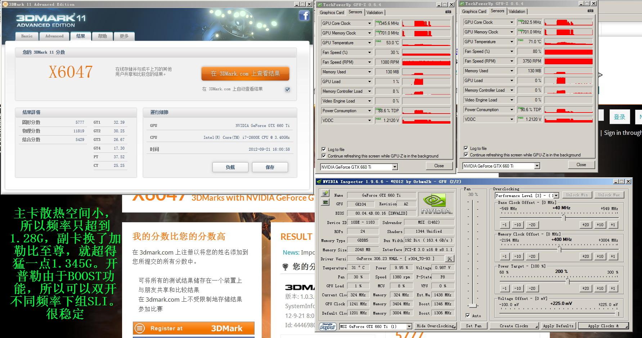The height and width of the screenshot is (338, 642).
Task: Click +1 under Power Target
Action: tap(613, 288)
